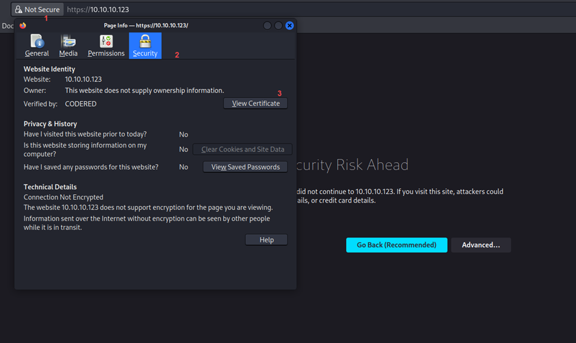
Task: Click the Firefox logo in dialog title bar
Action: [x=23, y=26]
